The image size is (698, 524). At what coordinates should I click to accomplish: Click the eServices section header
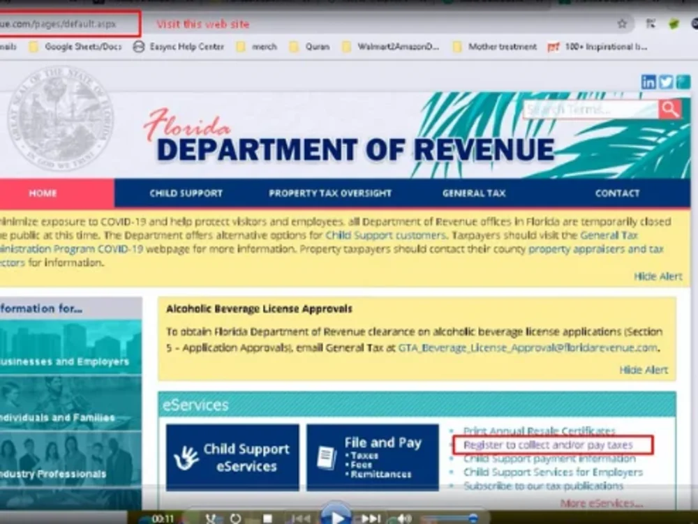(417, 405)
